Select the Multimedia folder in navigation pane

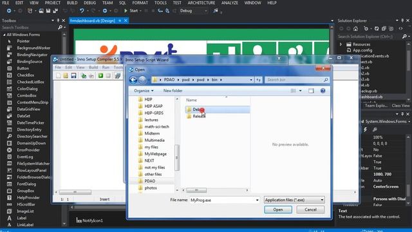154,140
